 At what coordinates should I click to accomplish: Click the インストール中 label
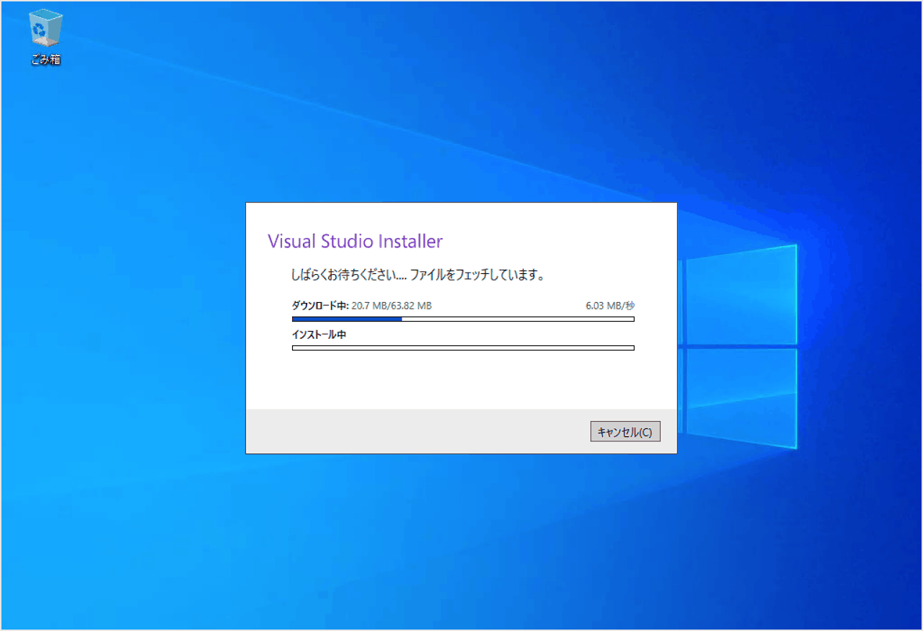(319, 335)
